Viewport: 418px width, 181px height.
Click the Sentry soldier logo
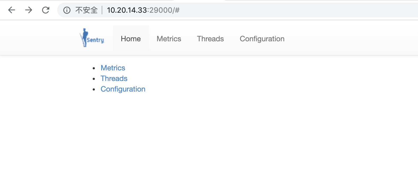pyautogui.click(x=92, y=38)
